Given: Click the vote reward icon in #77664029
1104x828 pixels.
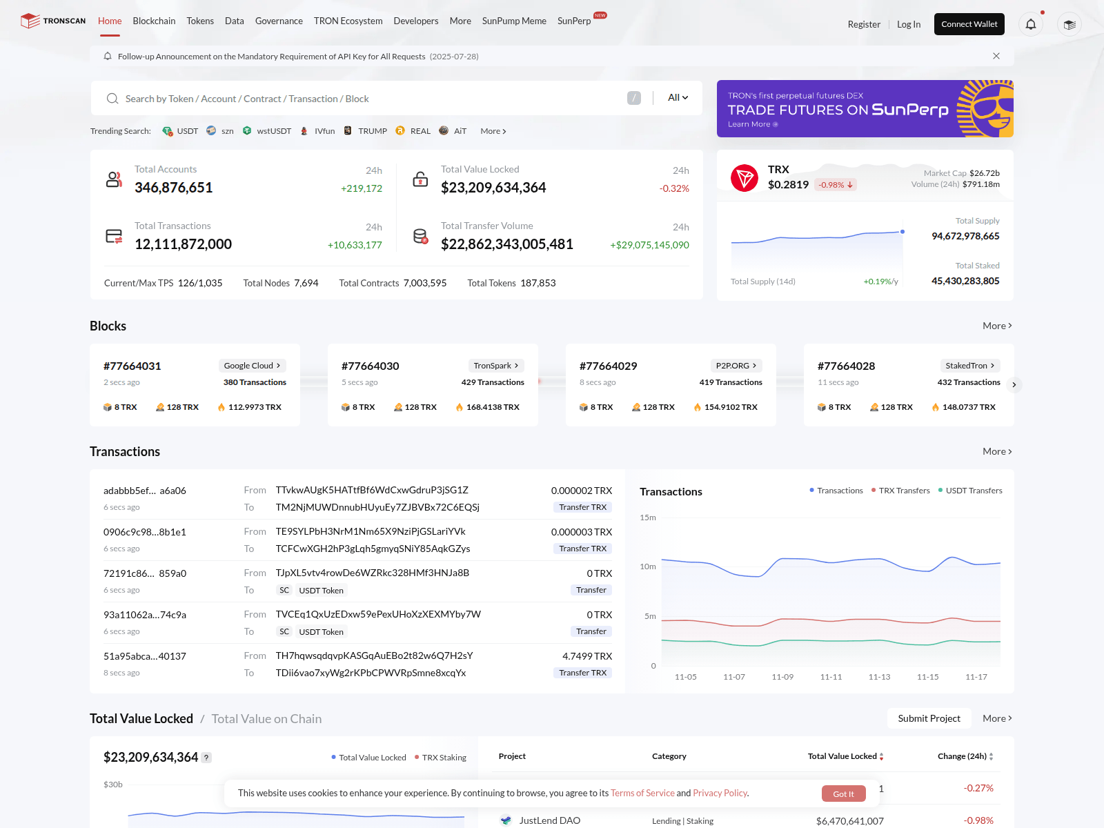Looking at the screenshot, I should point(636,407).
